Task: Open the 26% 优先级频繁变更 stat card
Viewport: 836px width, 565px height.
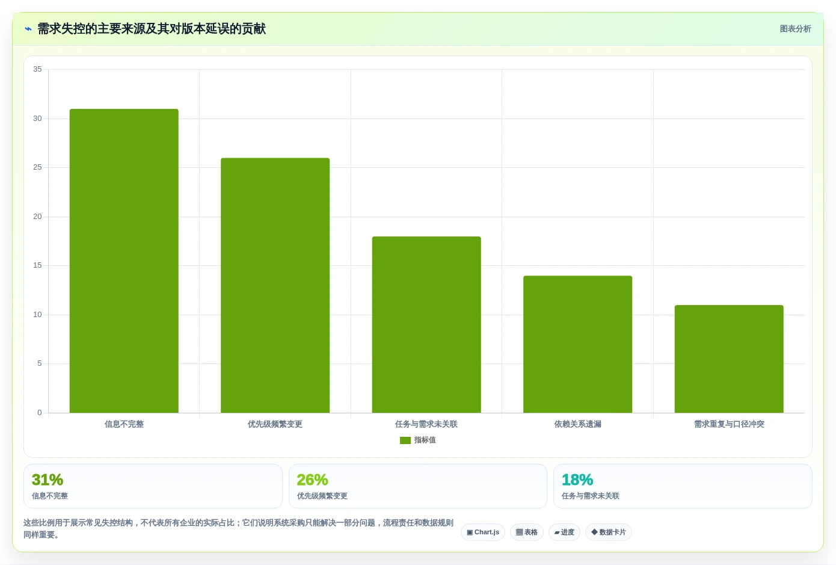Action: [x=418, y=486]
